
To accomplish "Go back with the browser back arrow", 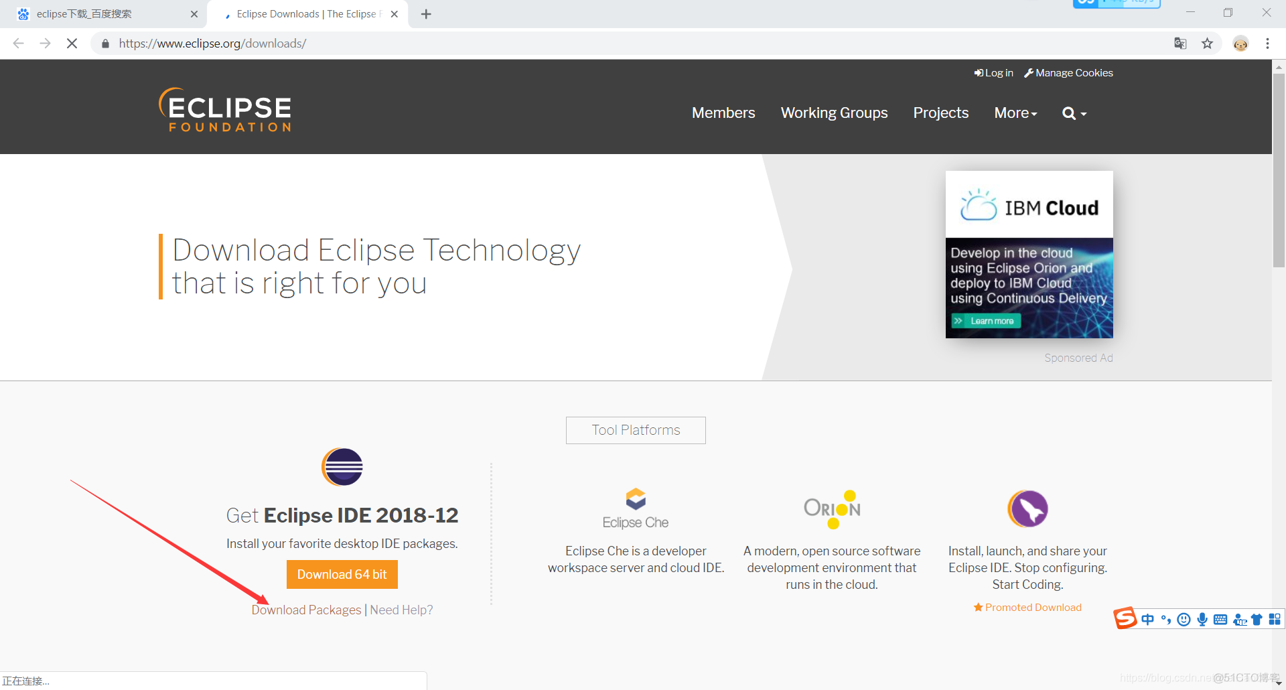I will (19, 44).
